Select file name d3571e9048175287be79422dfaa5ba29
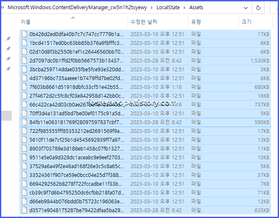The width and height of the screenshot is (279, 218). (77, 210)
